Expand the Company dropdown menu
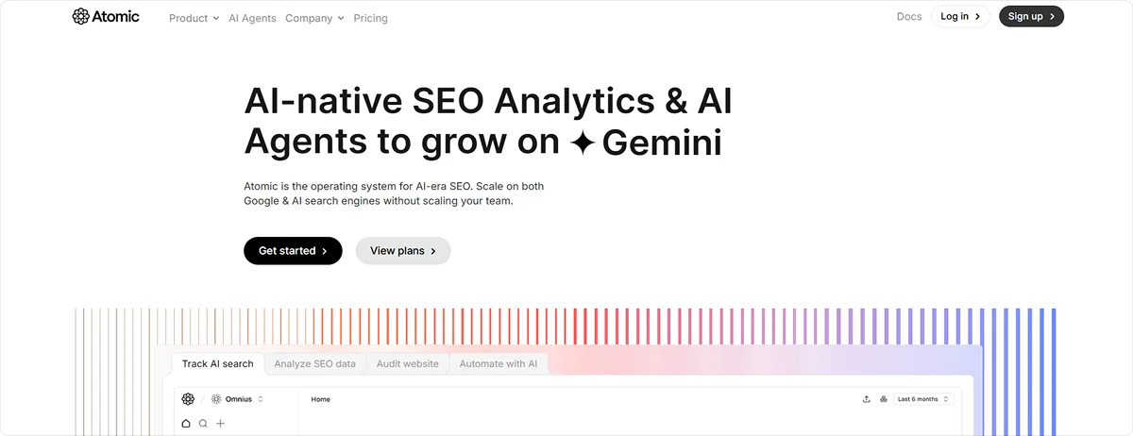Image resolution: width=1133 pixels, height=436 pixels. point(314,18)
